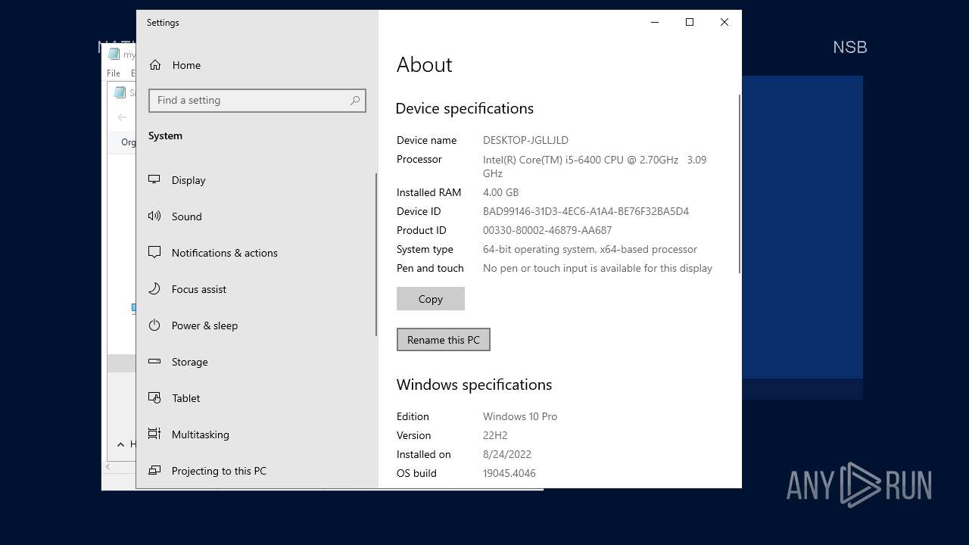Click the Device name label
Image resolution: width=969 pixels, height=545 pixels.
(426, 140)
